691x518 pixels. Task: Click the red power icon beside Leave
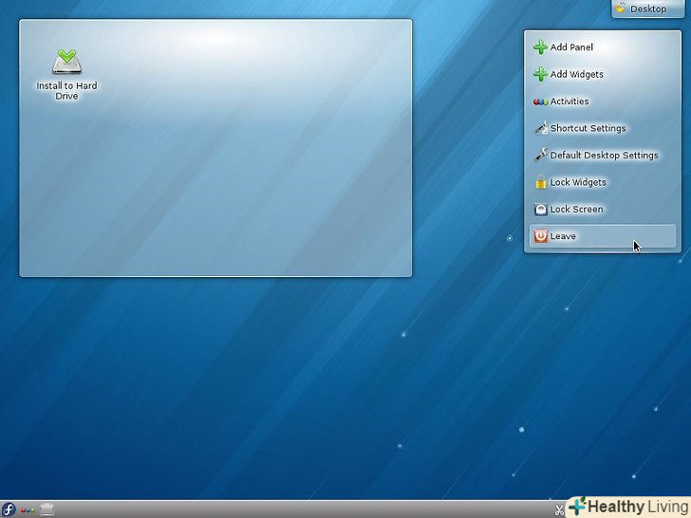540,236
